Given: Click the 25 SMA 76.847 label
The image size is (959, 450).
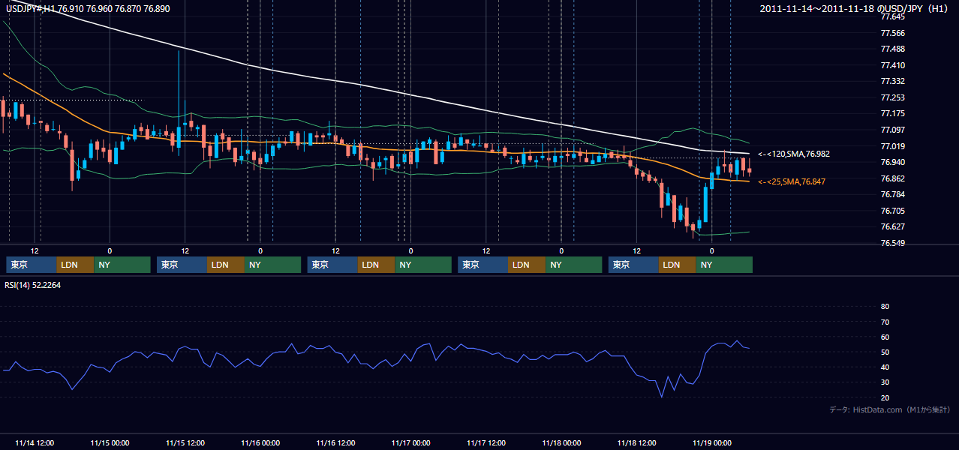Looking at the screenshot, I should point(791,181).
